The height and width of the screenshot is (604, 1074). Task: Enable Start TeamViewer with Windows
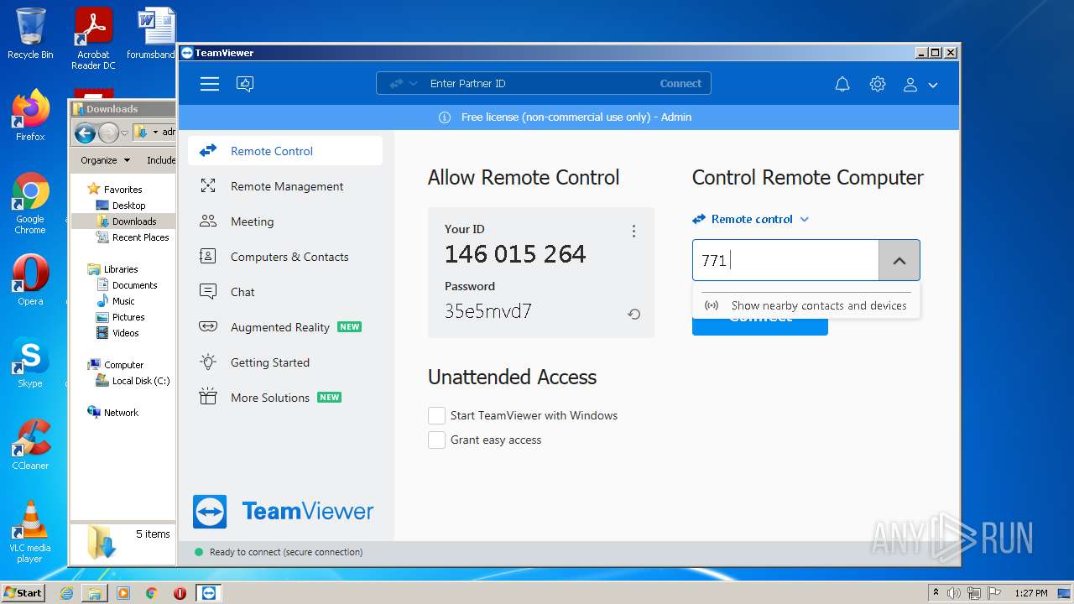pyautogui.click(x=436, y=415)
